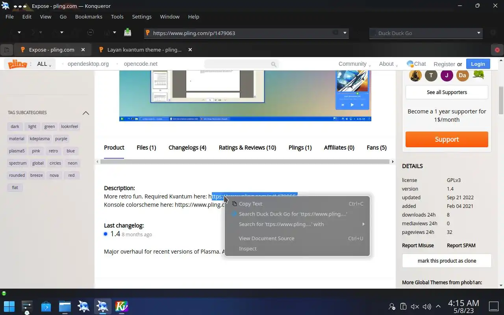
Task: Select View Document Source from the context menu
Action: pos(297,238)
